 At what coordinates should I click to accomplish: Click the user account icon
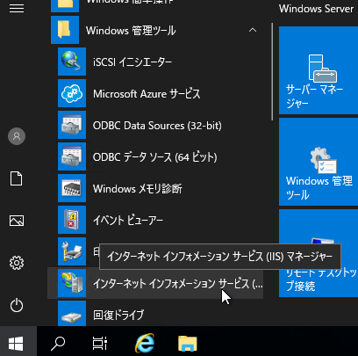(17, 136)
